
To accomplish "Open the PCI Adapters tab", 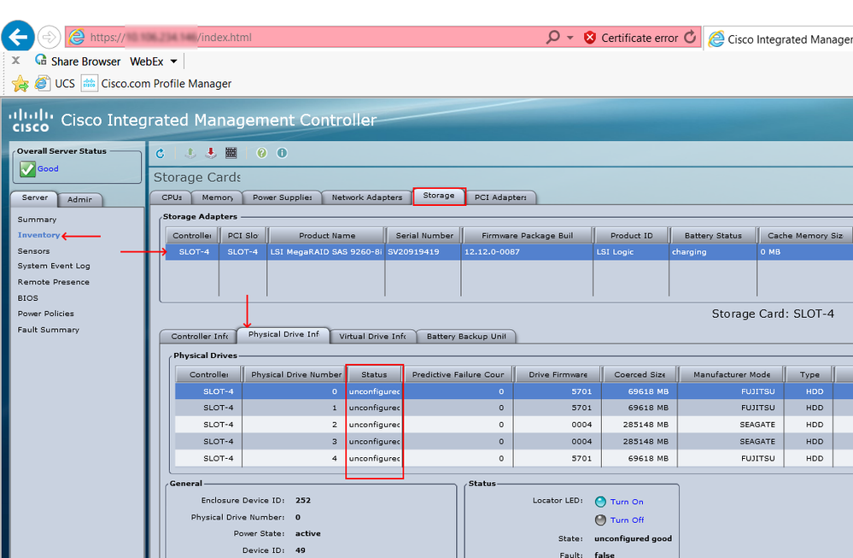I will [500, 197].
